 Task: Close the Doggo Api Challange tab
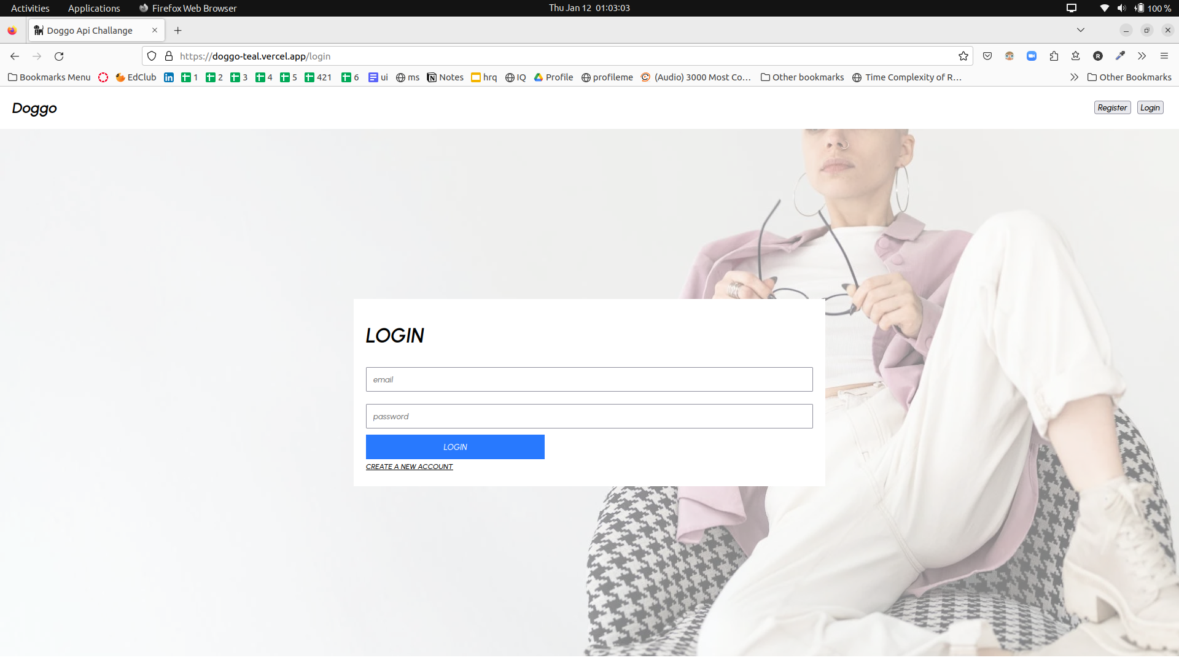tap(155, 30)
